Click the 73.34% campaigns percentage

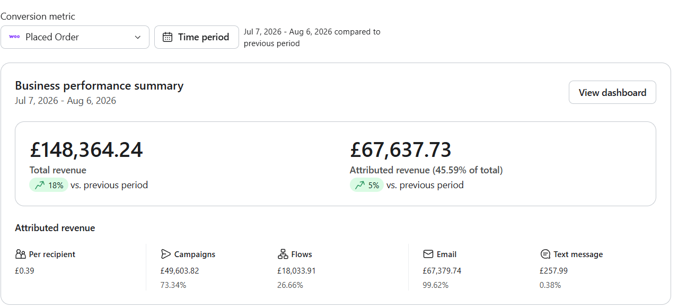click(173, 285)
